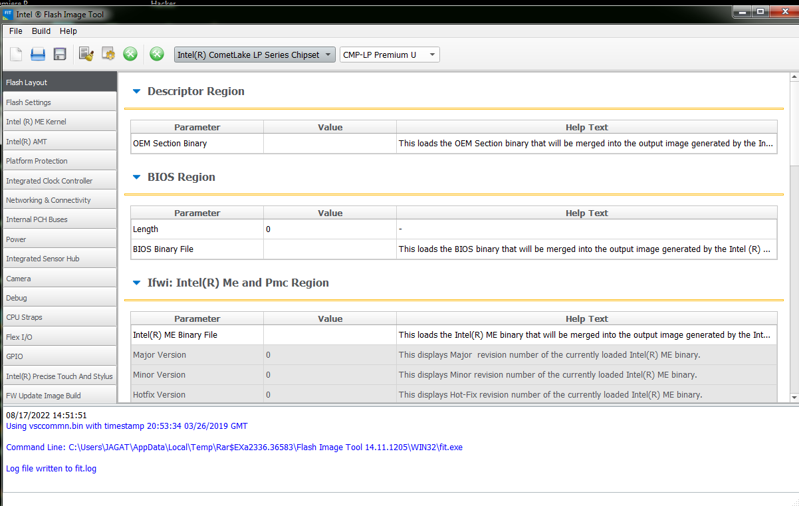Click the Intel(R) ME Binary File value field

point(330,335)
